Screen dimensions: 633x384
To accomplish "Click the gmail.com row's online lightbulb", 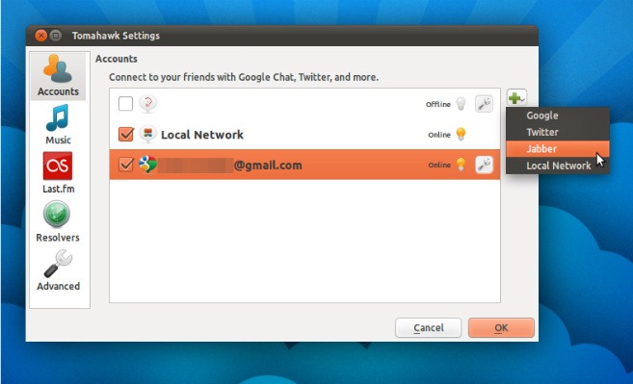I will [x=461, y=165].
